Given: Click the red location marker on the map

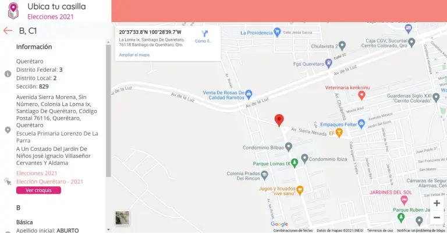Looking at the screenshot, I should 279,120.
